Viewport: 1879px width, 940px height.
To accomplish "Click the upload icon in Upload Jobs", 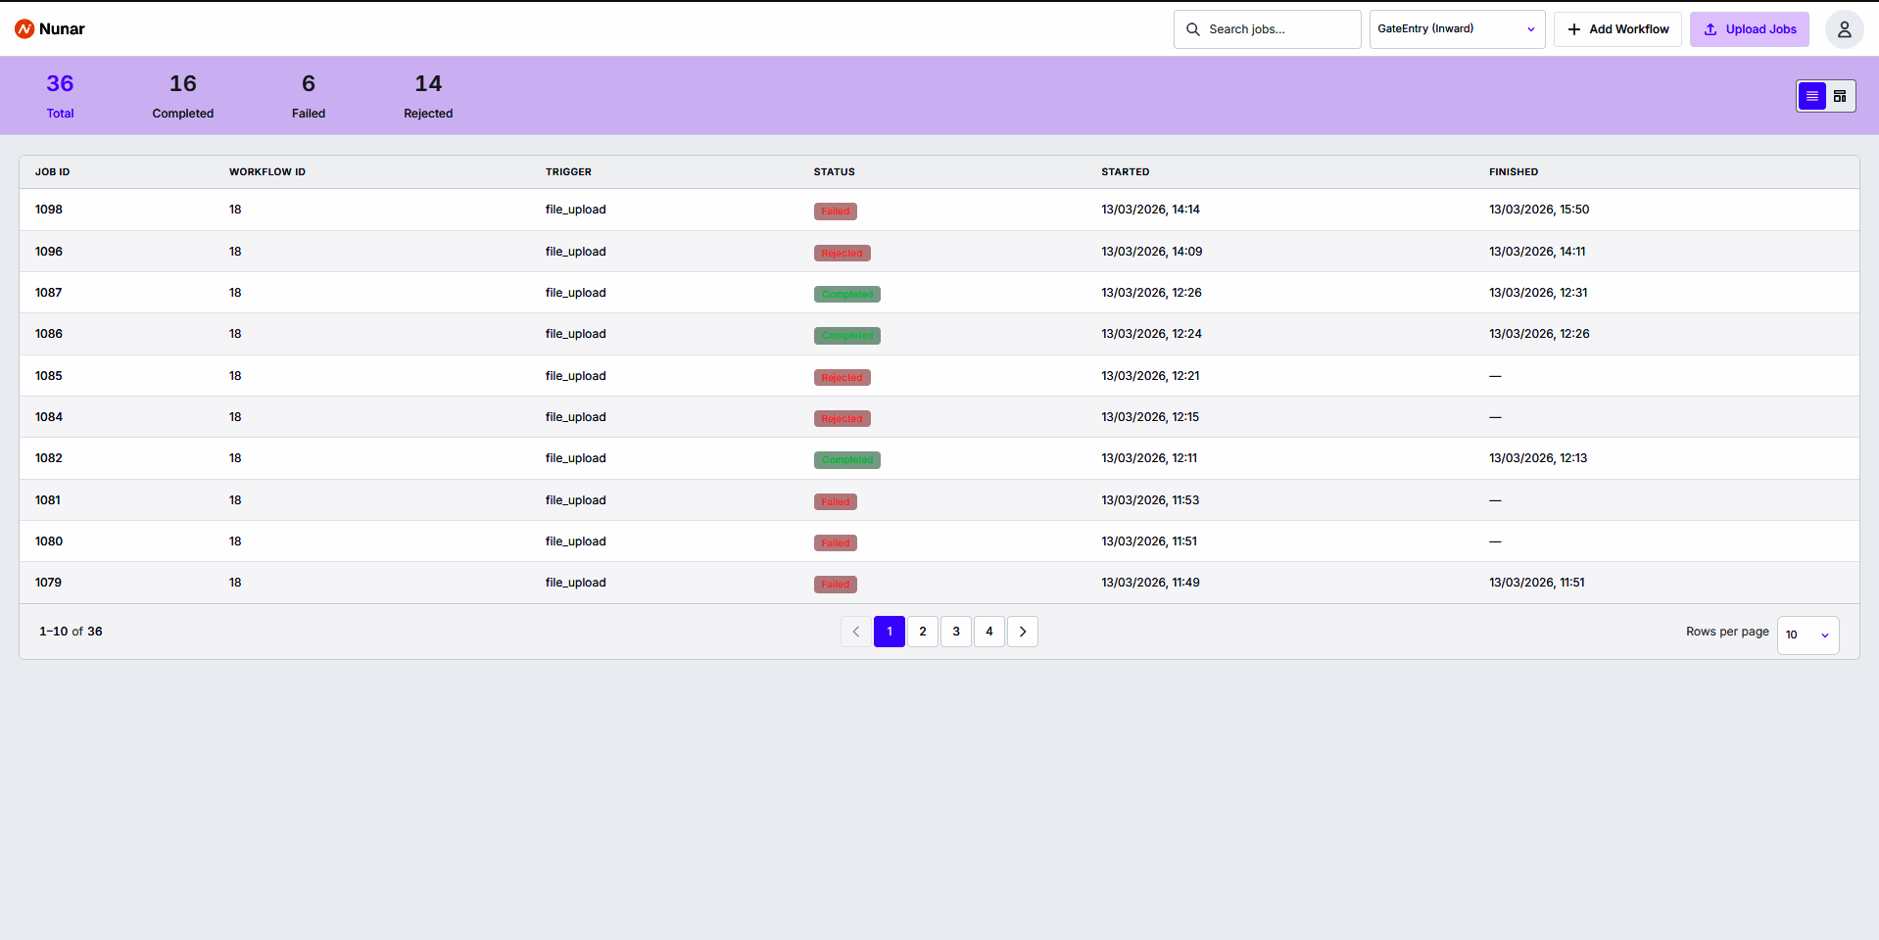I will 1710,29.
